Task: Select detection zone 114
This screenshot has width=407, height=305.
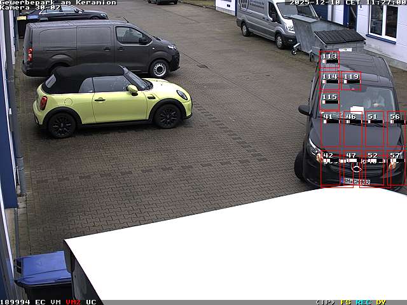Action: (329, 81)
